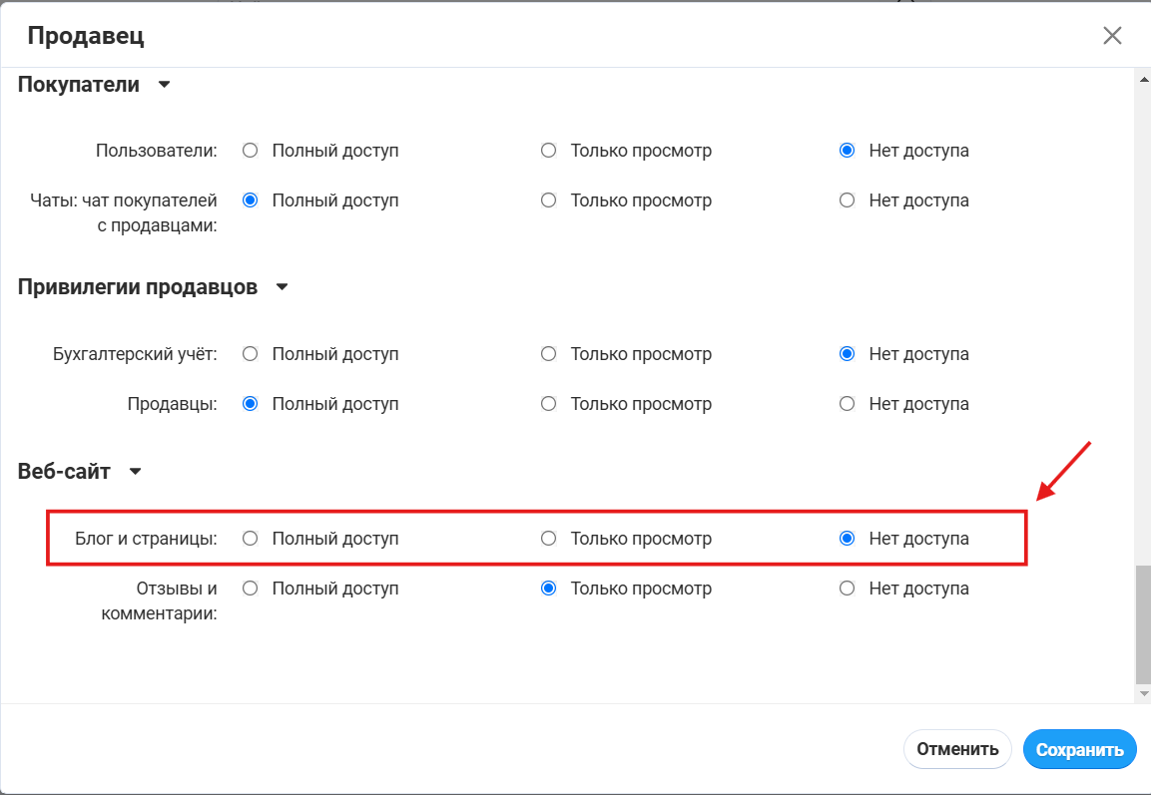Close the Продавец dialog with the X icon
Image resolution: width=1151 pixels, height=795 pixels.
[x=1112, y=35]
